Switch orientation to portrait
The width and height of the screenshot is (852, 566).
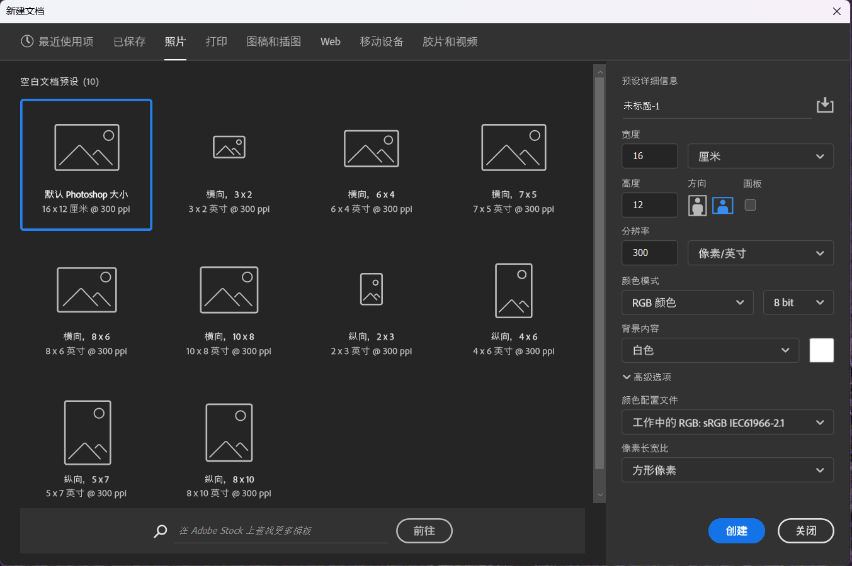point(697,205)
